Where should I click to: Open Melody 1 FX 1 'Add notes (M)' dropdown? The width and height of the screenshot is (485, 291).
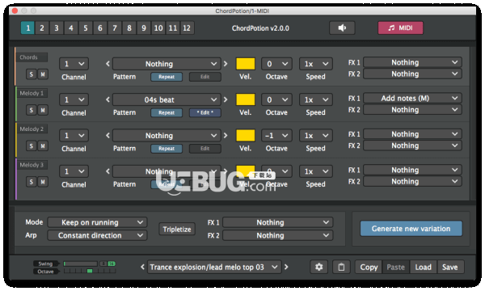click(412, 99)
